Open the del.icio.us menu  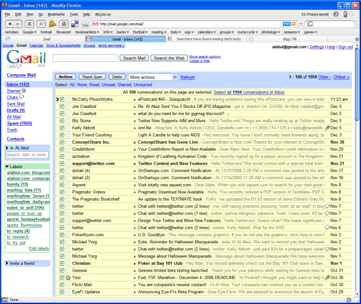pyautogui.click(x=103, y=14)
